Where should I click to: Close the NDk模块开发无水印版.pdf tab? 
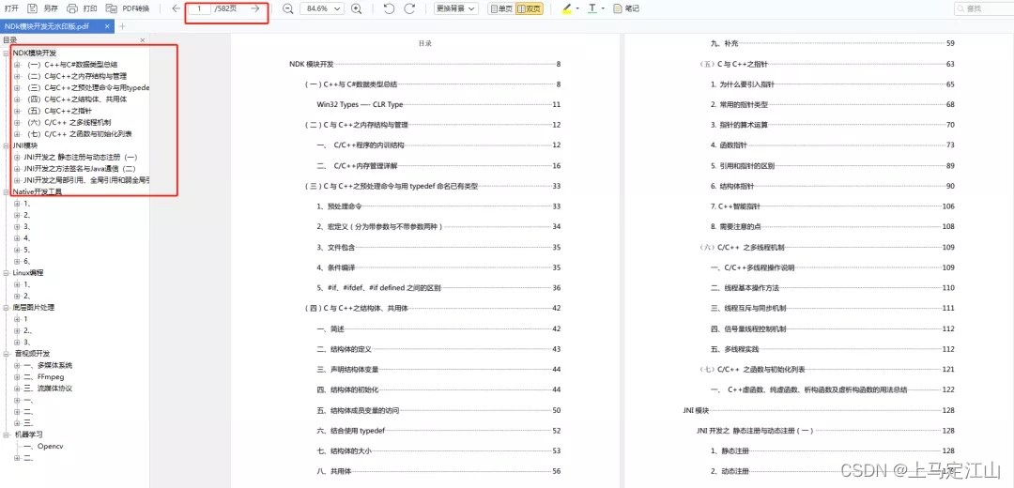(x=107, y=26)
